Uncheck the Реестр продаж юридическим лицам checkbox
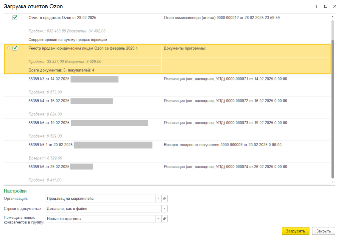 (x=15, y=48)
